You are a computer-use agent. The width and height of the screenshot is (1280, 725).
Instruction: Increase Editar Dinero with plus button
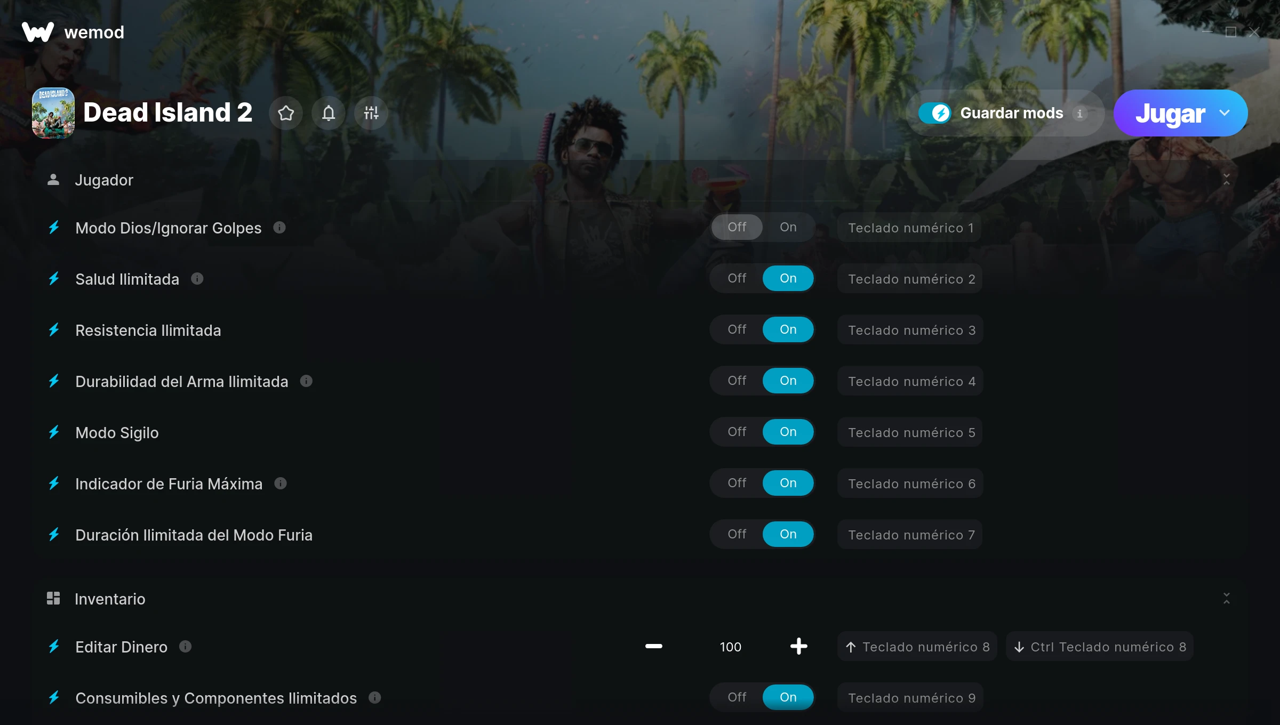pos(799,647)
